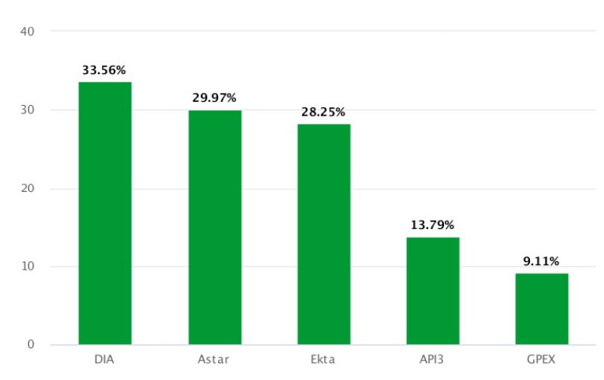604x380 pixels.
Task: Click the DIA green bar
Action: (105, 213)
